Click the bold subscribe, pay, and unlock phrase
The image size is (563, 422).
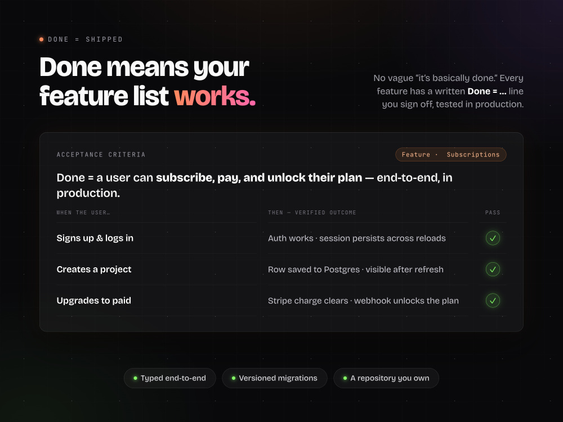pos(259,178)
